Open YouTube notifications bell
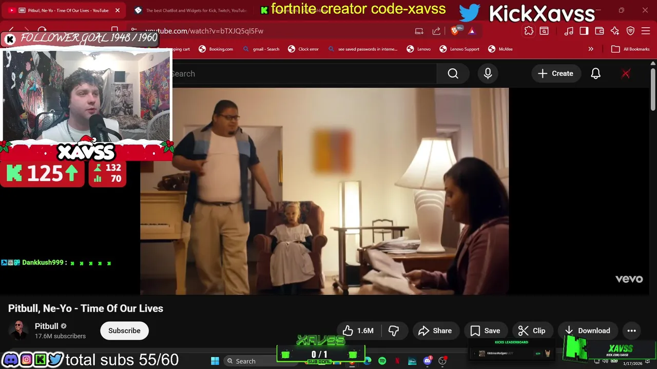This screenshot has height=369, width=657. 595,74
